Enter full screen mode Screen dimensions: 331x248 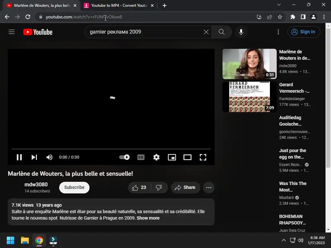pos(203,157)
